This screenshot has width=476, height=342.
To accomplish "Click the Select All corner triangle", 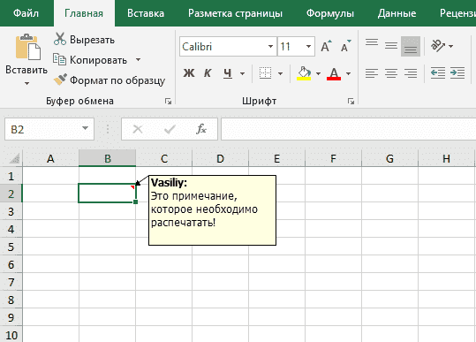I will (x=13, y=158).
